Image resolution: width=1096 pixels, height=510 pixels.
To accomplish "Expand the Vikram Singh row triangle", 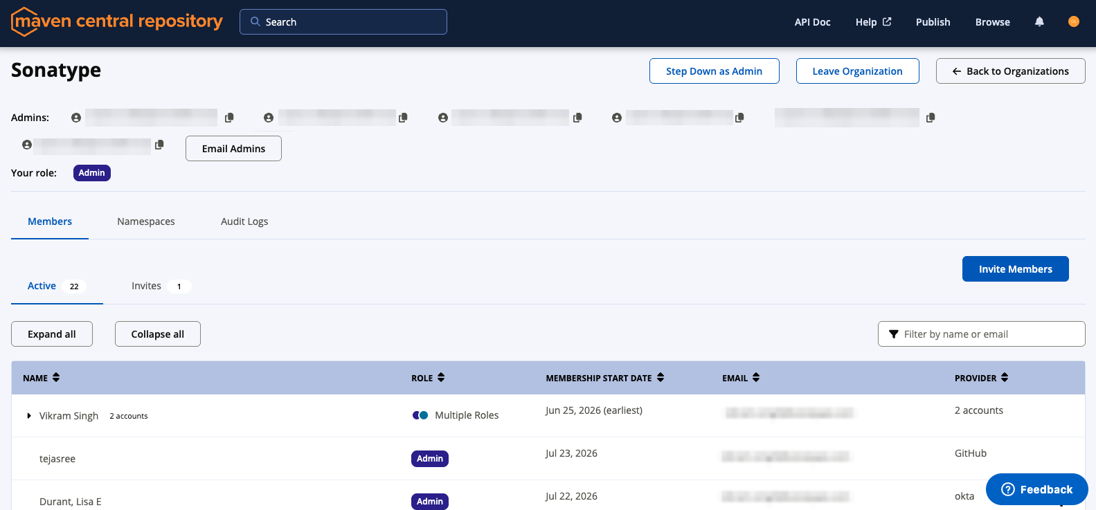I will tap(29, 416).
